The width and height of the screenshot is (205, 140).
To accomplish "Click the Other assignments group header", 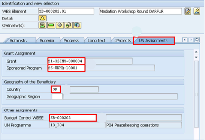I will (x=93, y=110).
